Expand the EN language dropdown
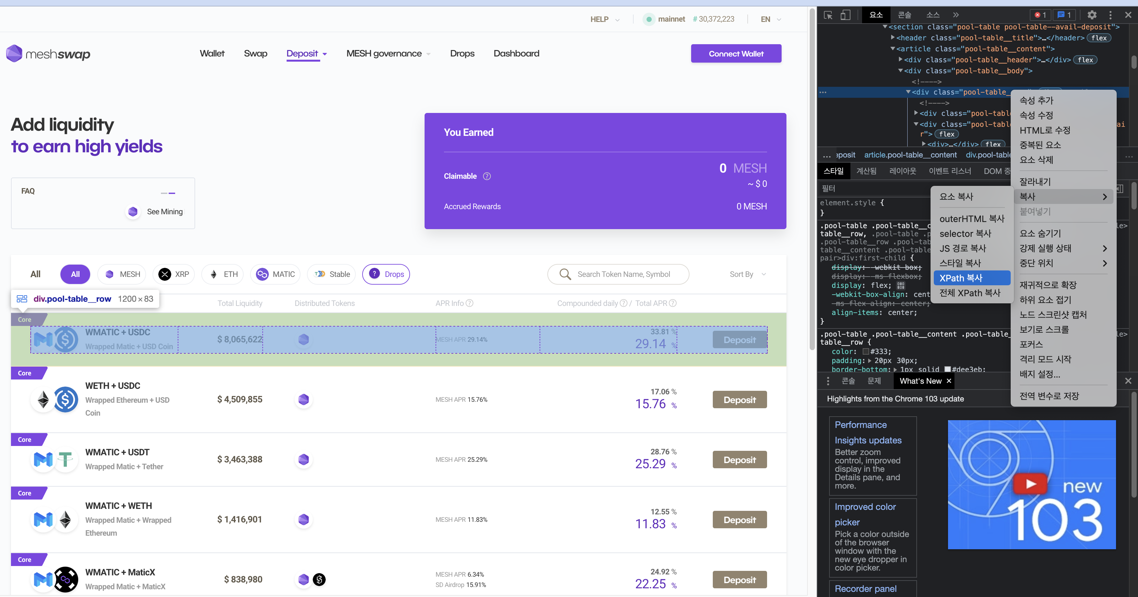Viewport: 1138px width, 597px height. (x=770, y=19)
